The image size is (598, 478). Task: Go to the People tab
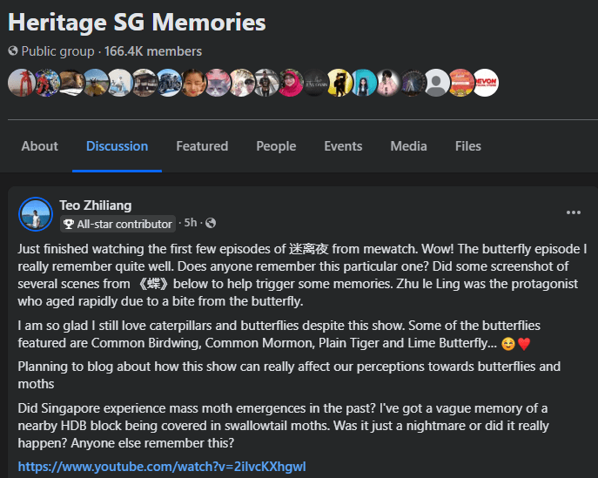pyautogui.click(x=276, y=146)
